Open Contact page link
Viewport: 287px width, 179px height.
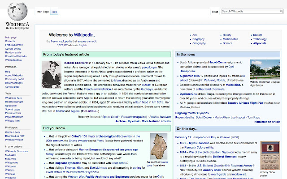12,87
